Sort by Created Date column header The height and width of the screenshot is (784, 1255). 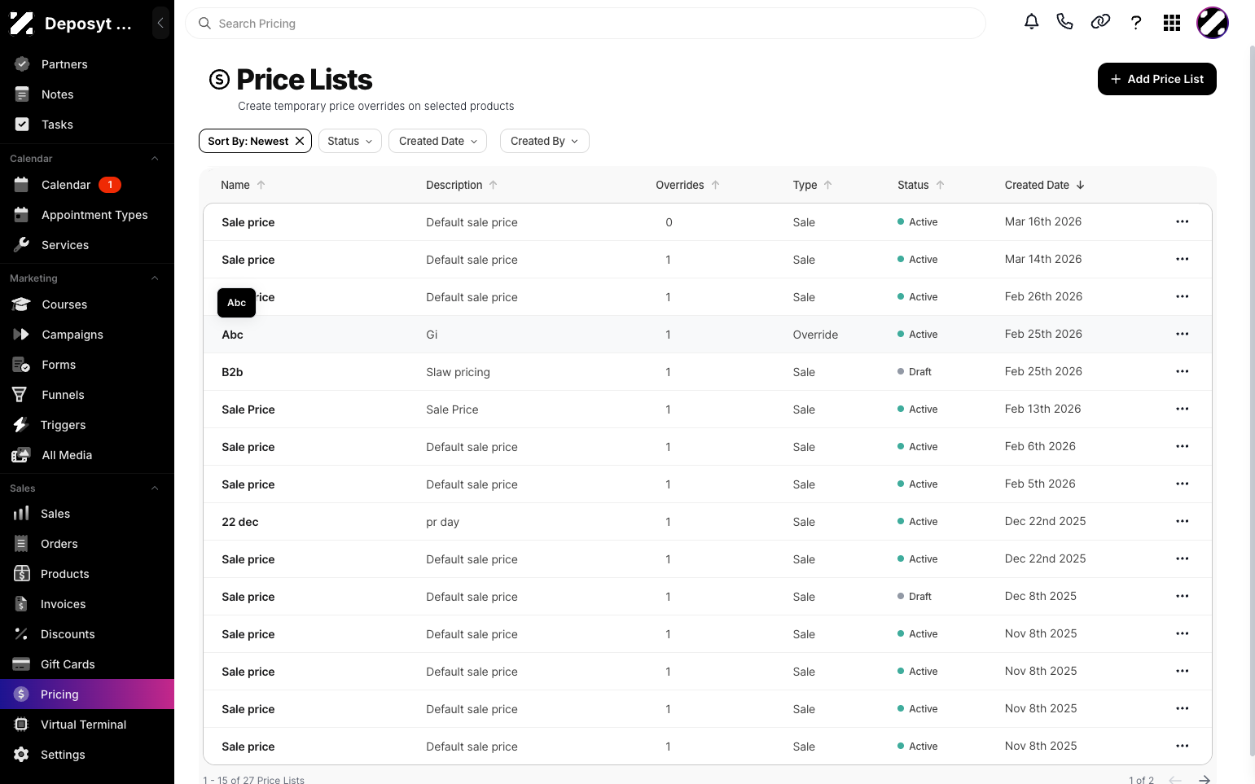[1044, 185]
